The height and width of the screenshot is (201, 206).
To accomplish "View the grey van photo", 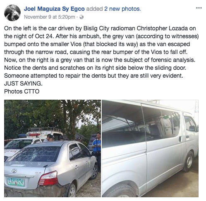I will 150,148.
